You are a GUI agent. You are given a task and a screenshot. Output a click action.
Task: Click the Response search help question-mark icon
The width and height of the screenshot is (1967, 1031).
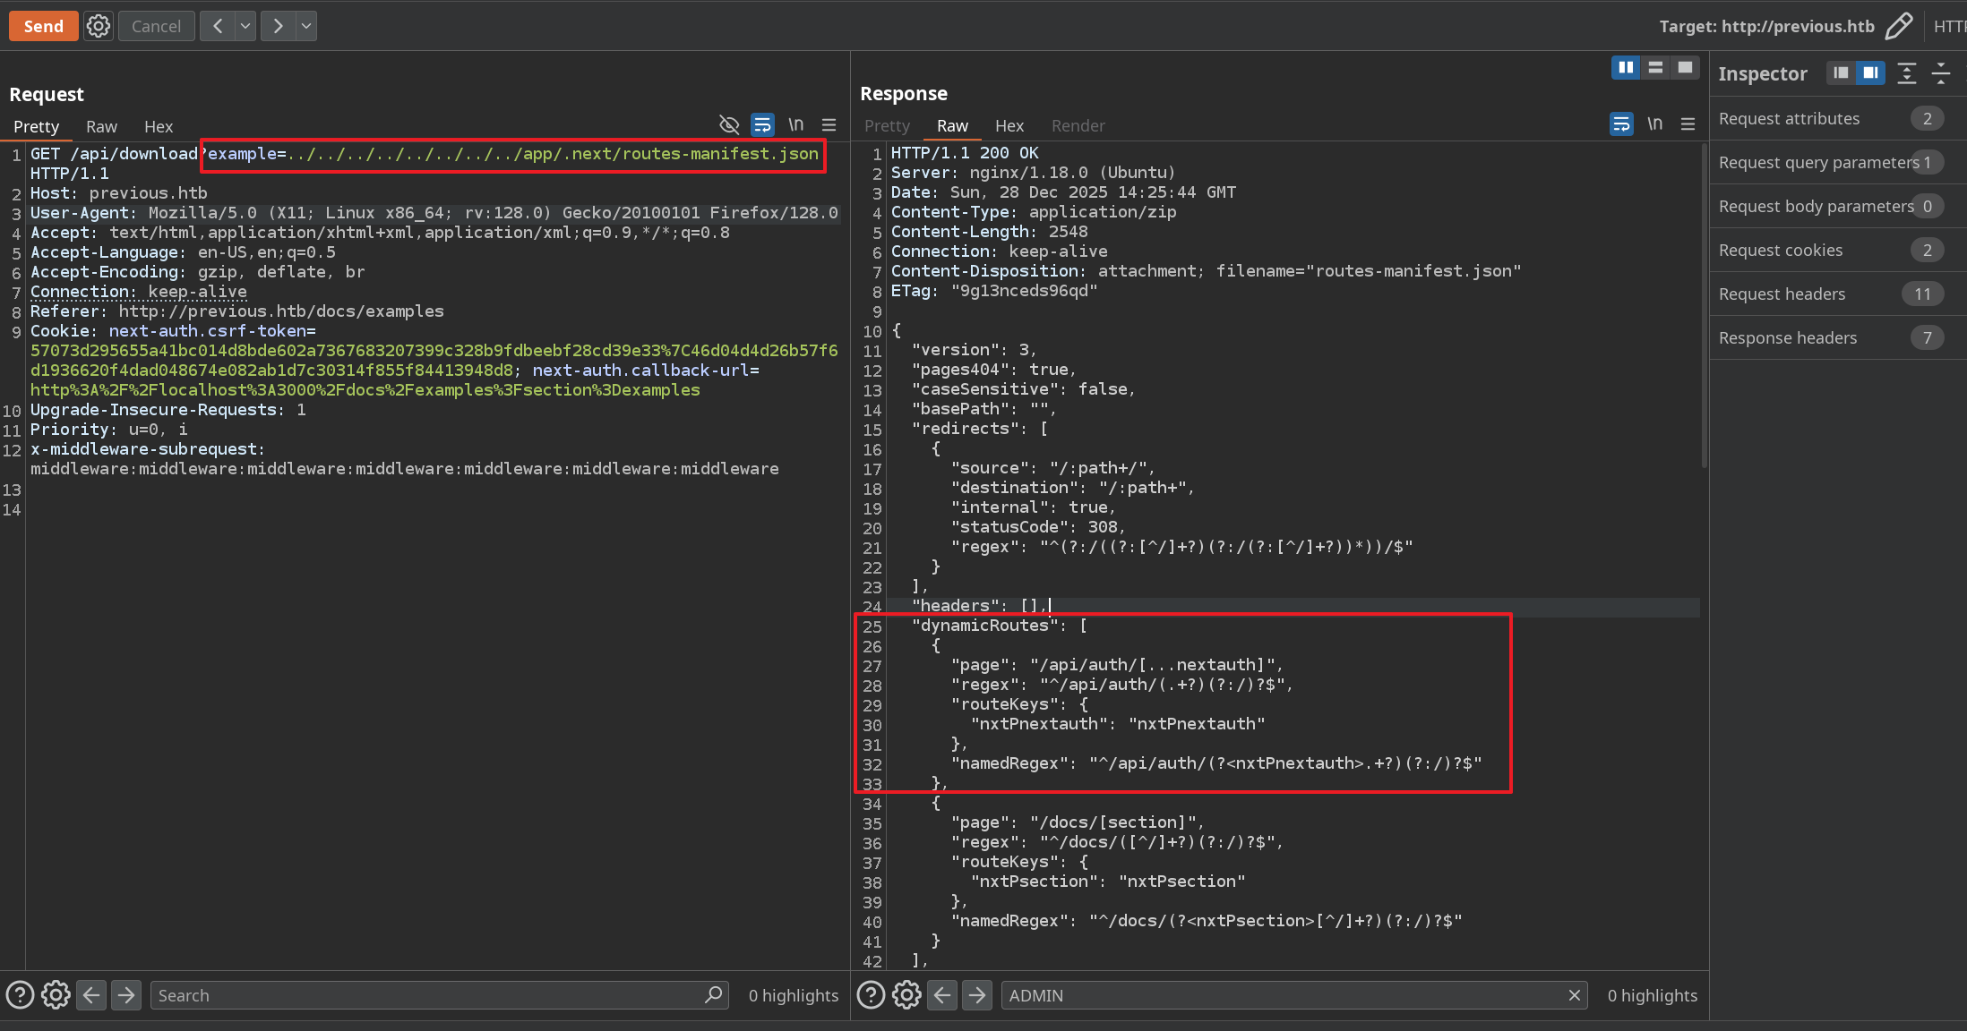coord(872,994)
